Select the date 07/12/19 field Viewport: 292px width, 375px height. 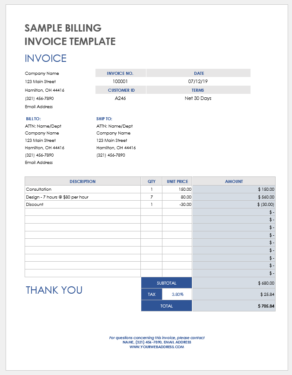pos(198,81)
